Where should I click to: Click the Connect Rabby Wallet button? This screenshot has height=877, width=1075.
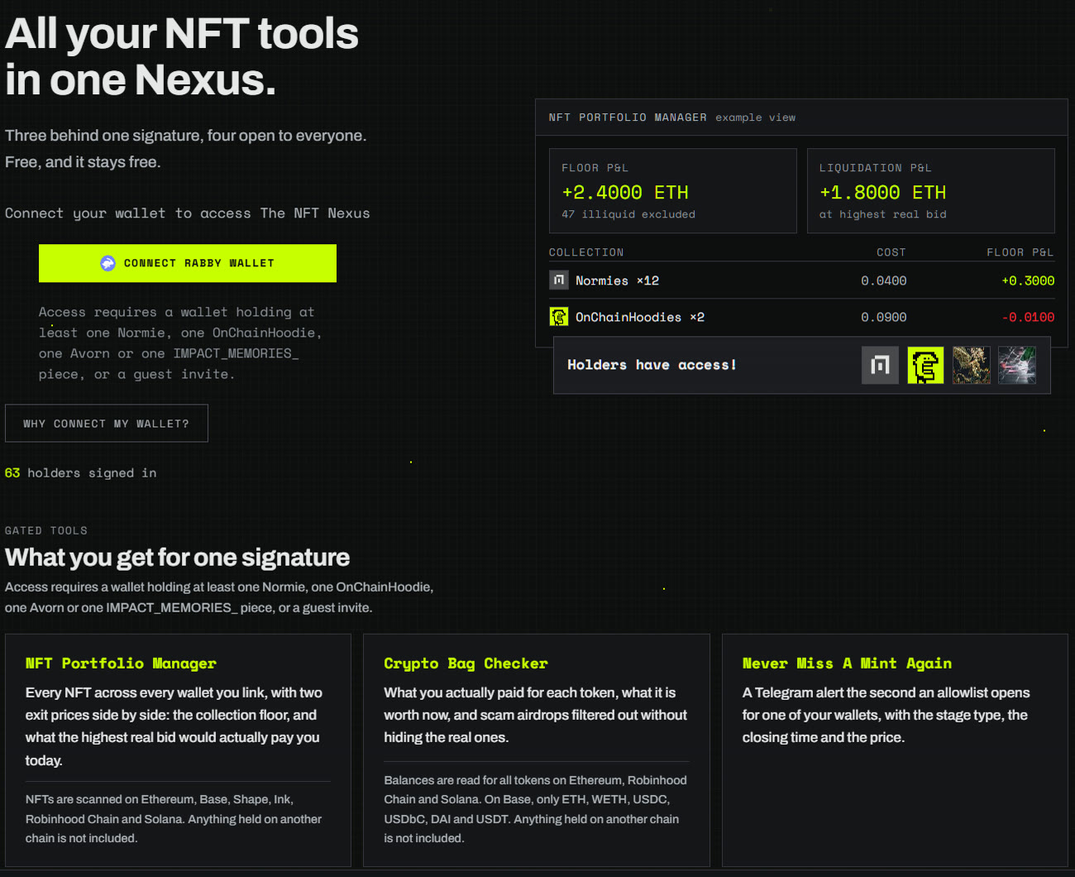[x=188, y=263]
